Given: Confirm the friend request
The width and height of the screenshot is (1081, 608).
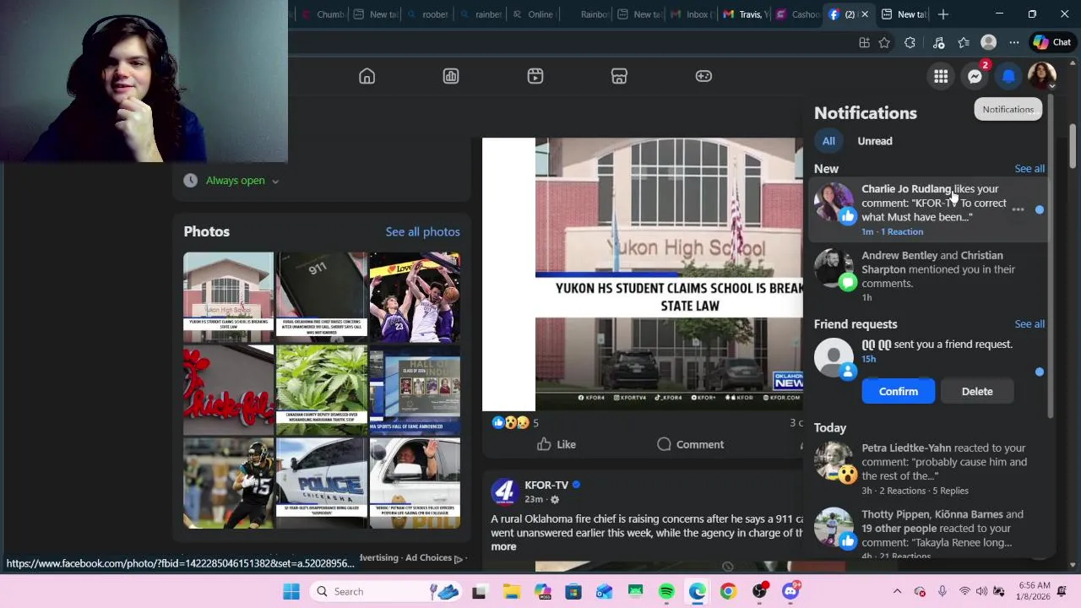Looking at the screenshot, I should point(899,391).
